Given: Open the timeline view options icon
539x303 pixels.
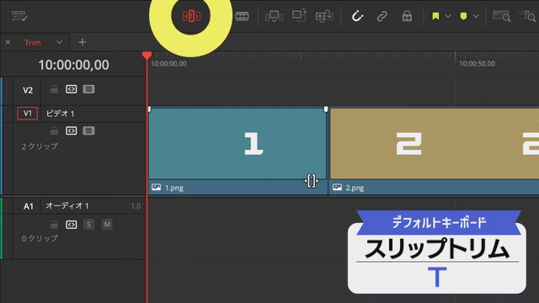Looking at the screenshot, I should [19, 16].
